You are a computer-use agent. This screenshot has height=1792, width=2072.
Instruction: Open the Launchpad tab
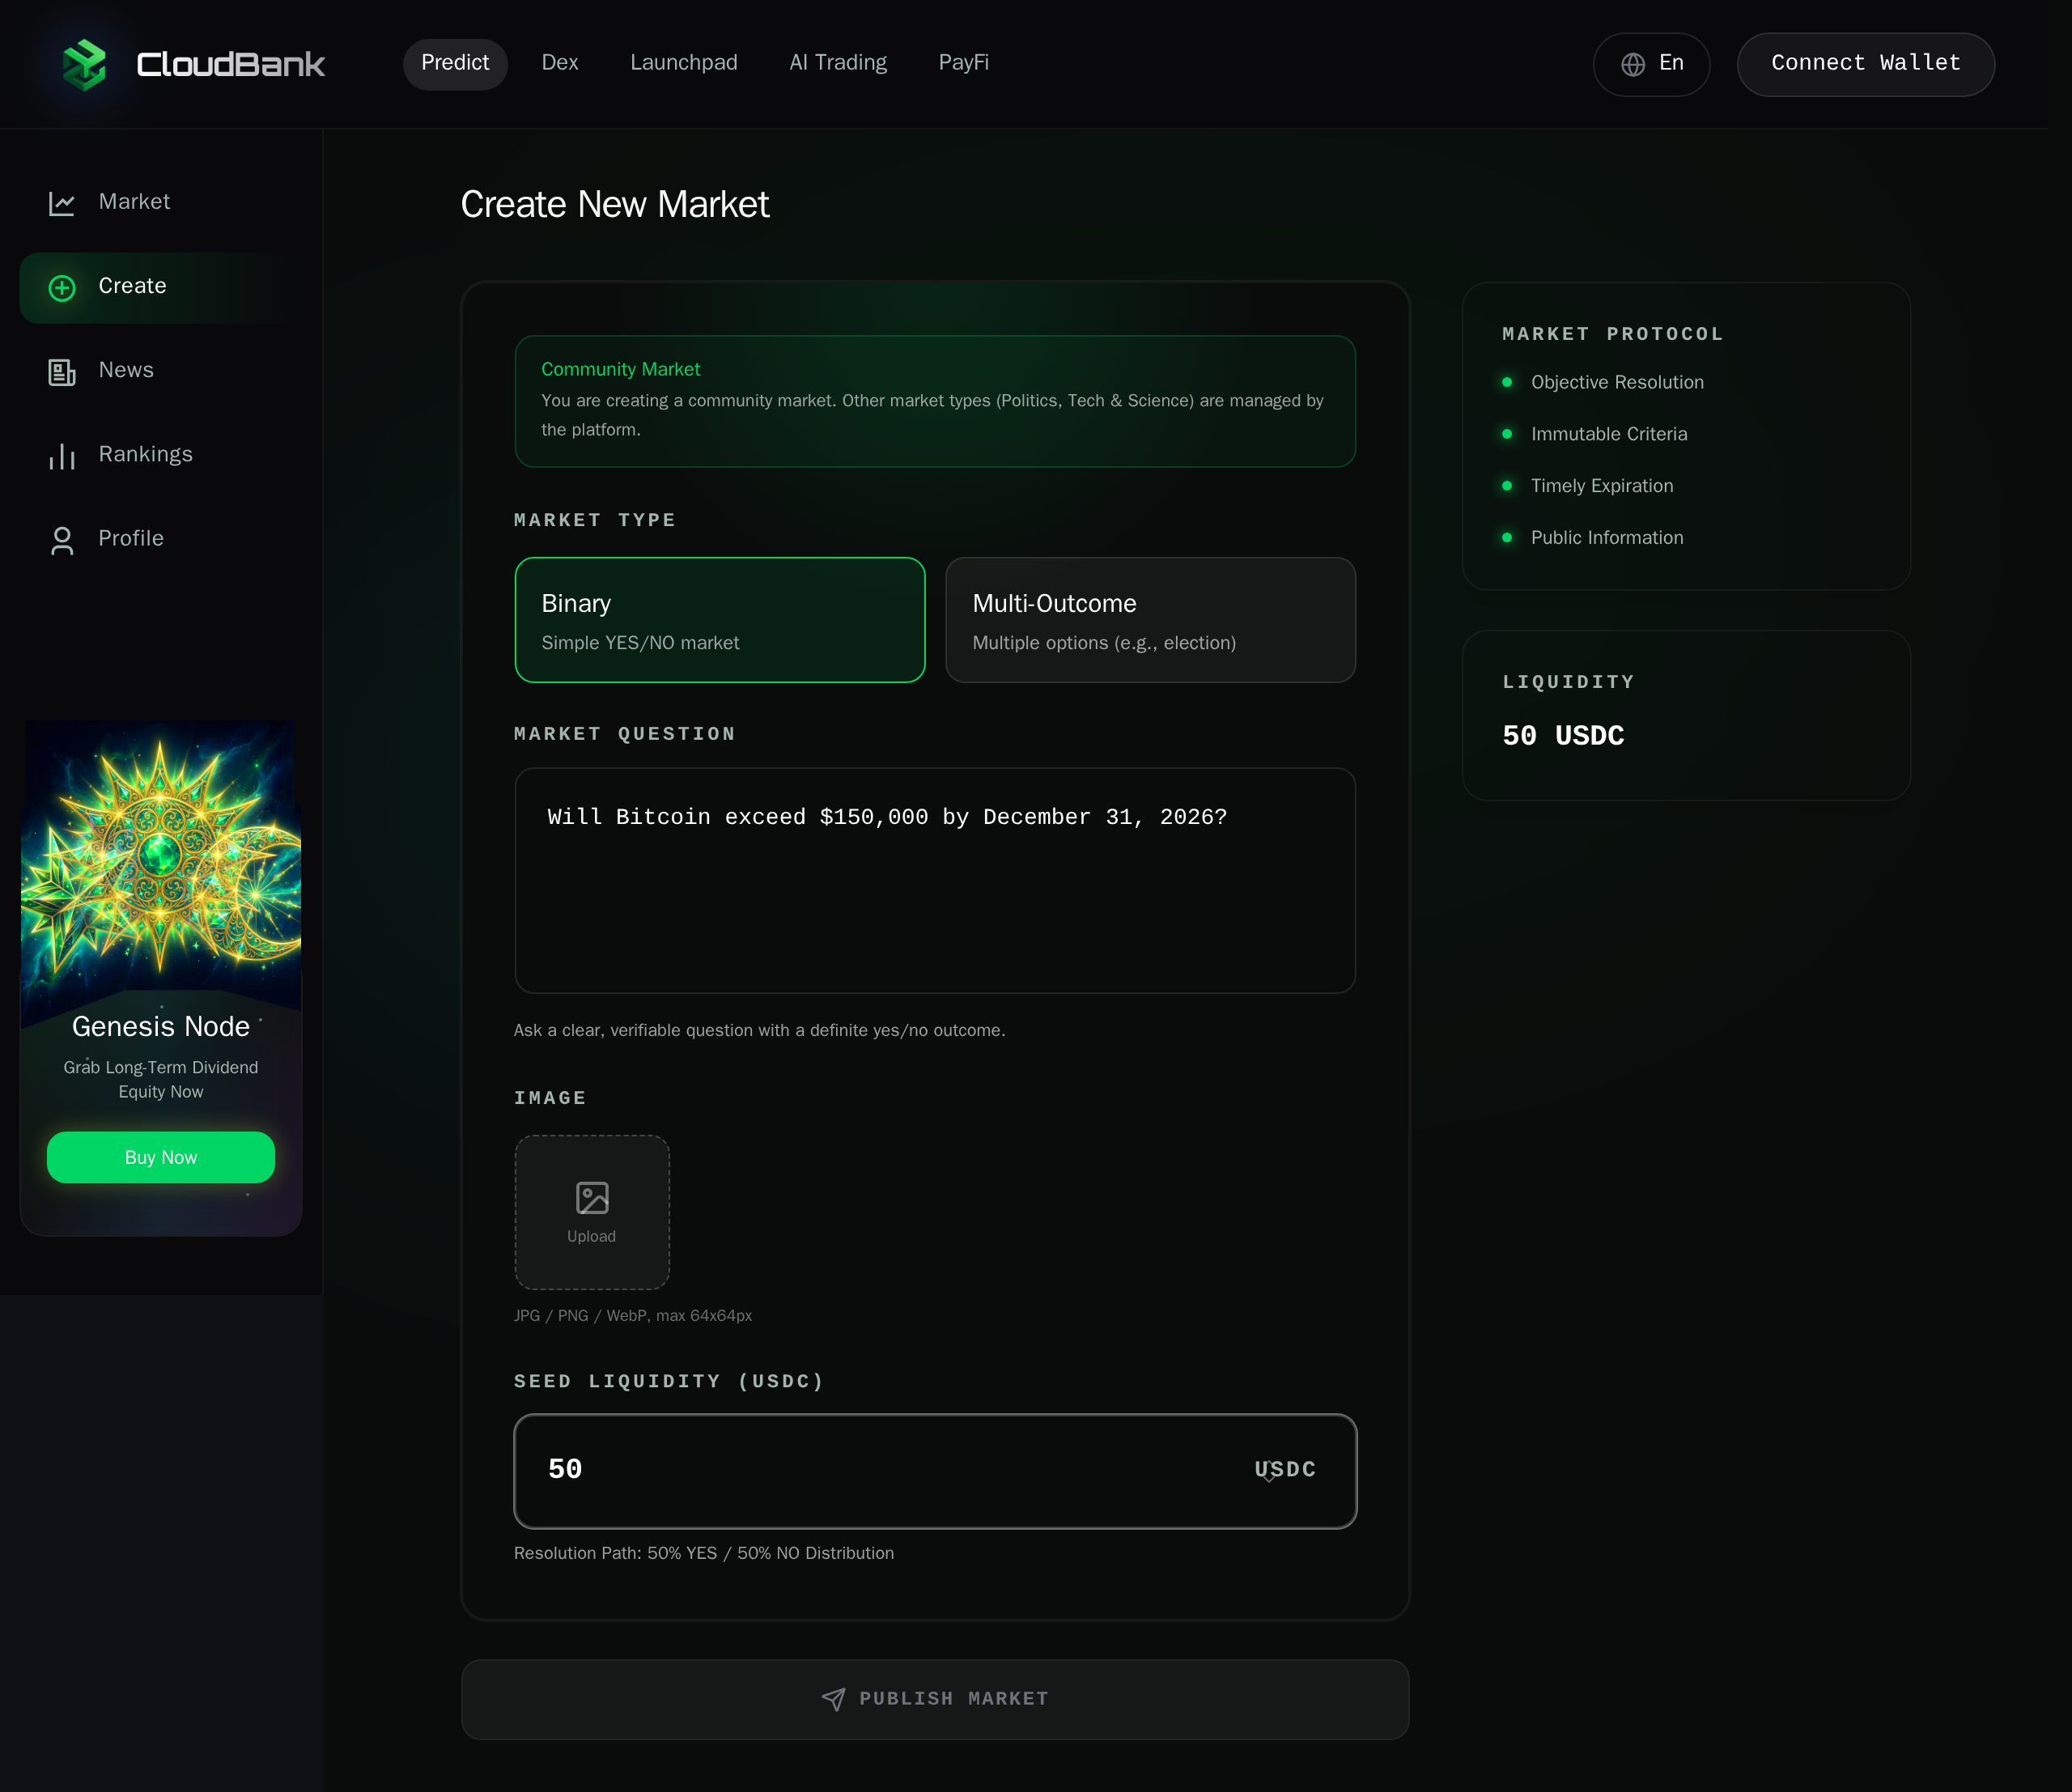(683, 63)
